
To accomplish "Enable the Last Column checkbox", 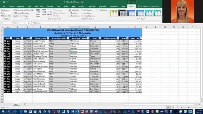I will tap(82, 13).
